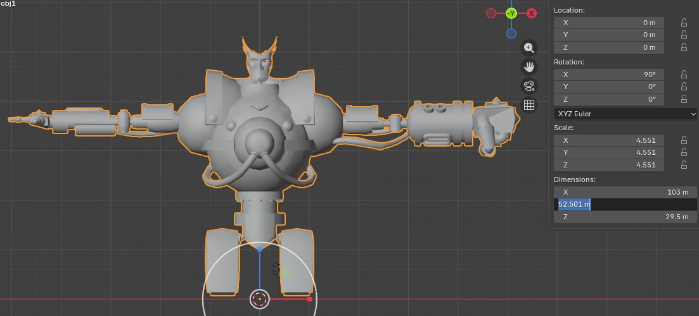Click the Scale Z 4.551 field

[608, 165]
